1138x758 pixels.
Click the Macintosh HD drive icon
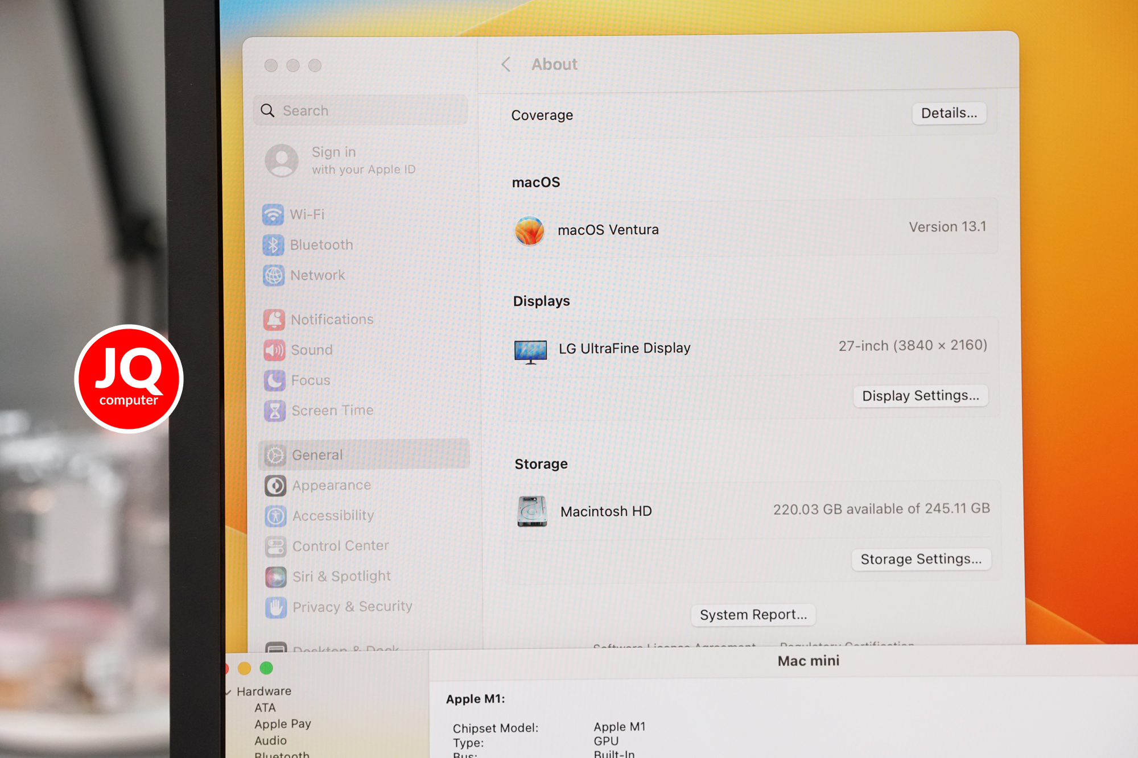click(x=532, y=511)
